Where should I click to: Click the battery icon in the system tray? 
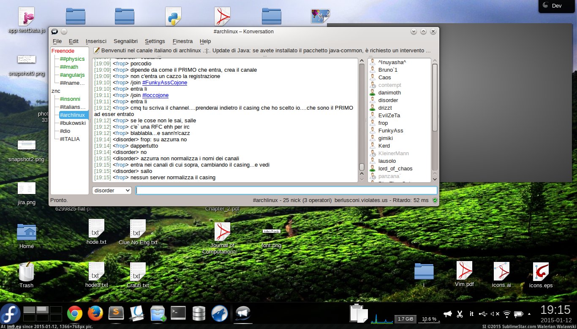click(519, 314)
